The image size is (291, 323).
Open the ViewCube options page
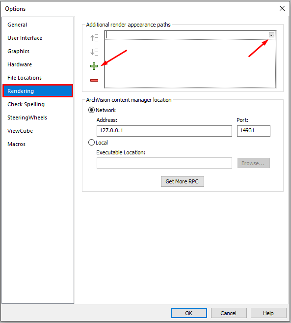point(38,131)
